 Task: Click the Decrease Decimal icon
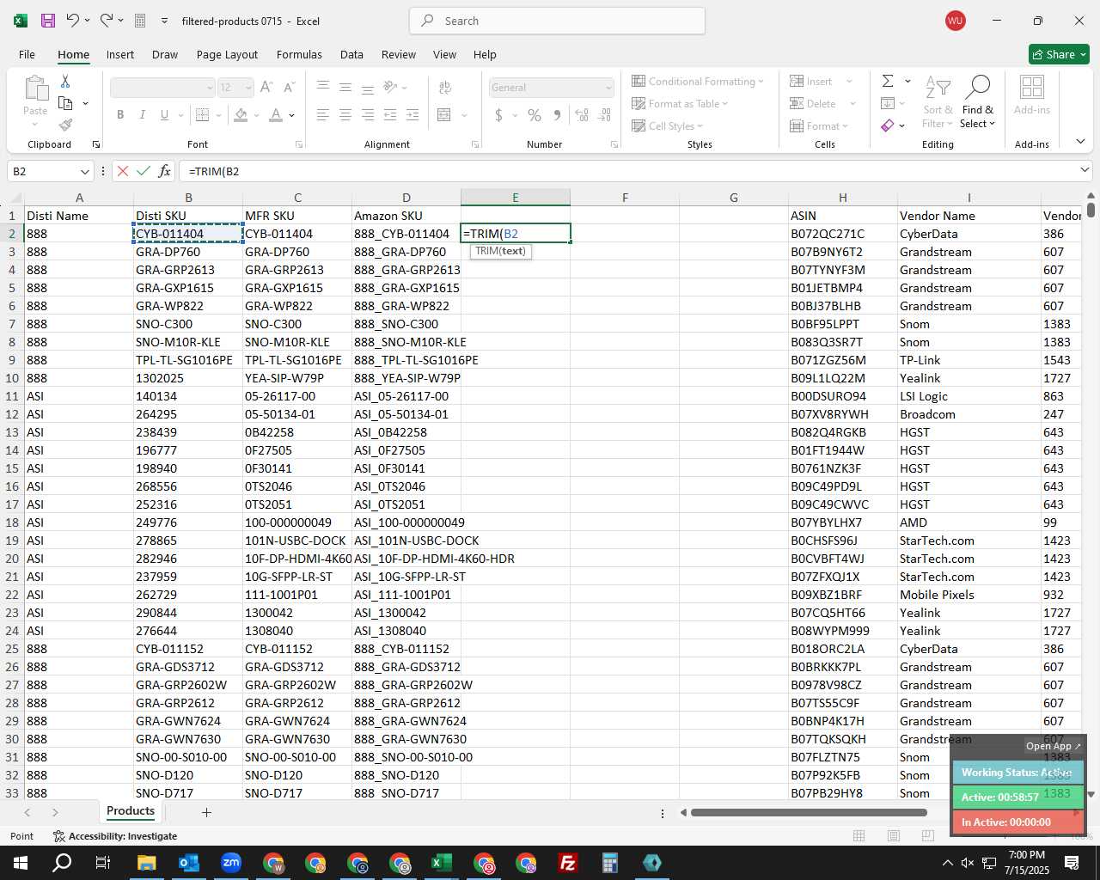coord(604,114)
